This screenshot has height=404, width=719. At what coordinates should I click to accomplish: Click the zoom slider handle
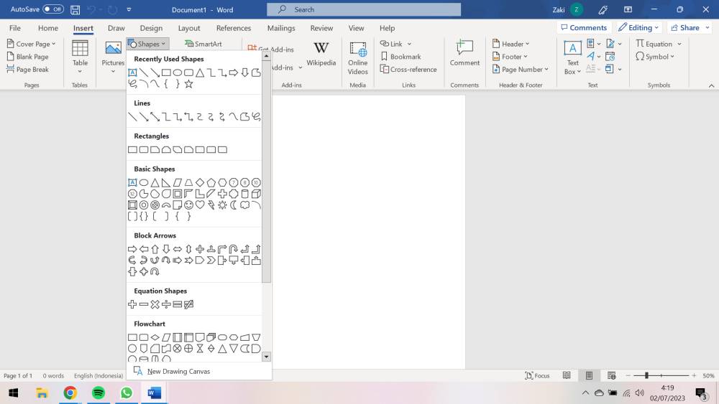[x=646, y=375]
